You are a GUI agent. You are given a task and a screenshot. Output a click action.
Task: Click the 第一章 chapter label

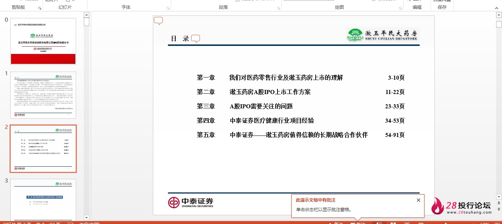pyautogui.click(x=206, y=78)
